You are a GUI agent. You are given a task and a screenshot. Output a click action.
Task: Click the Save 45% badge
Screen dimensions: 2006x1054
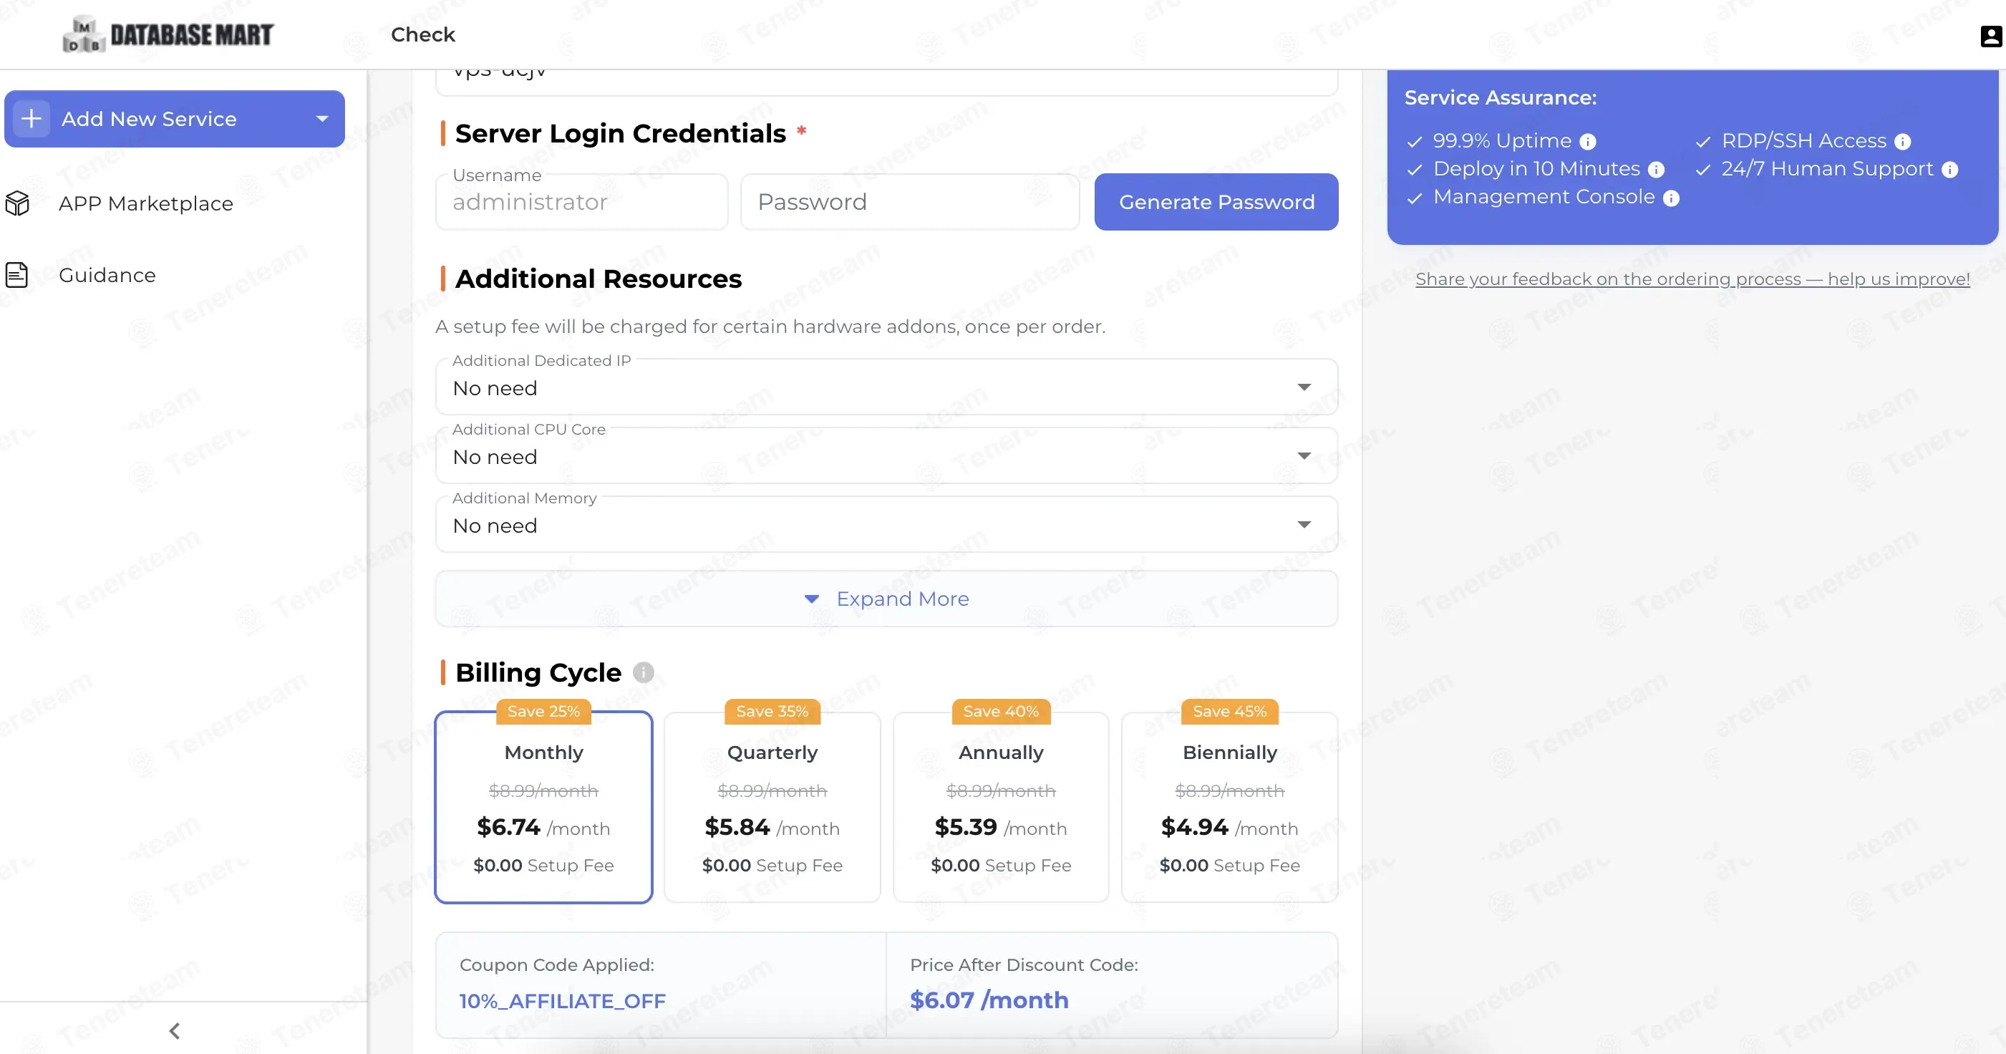(1230, 711)
